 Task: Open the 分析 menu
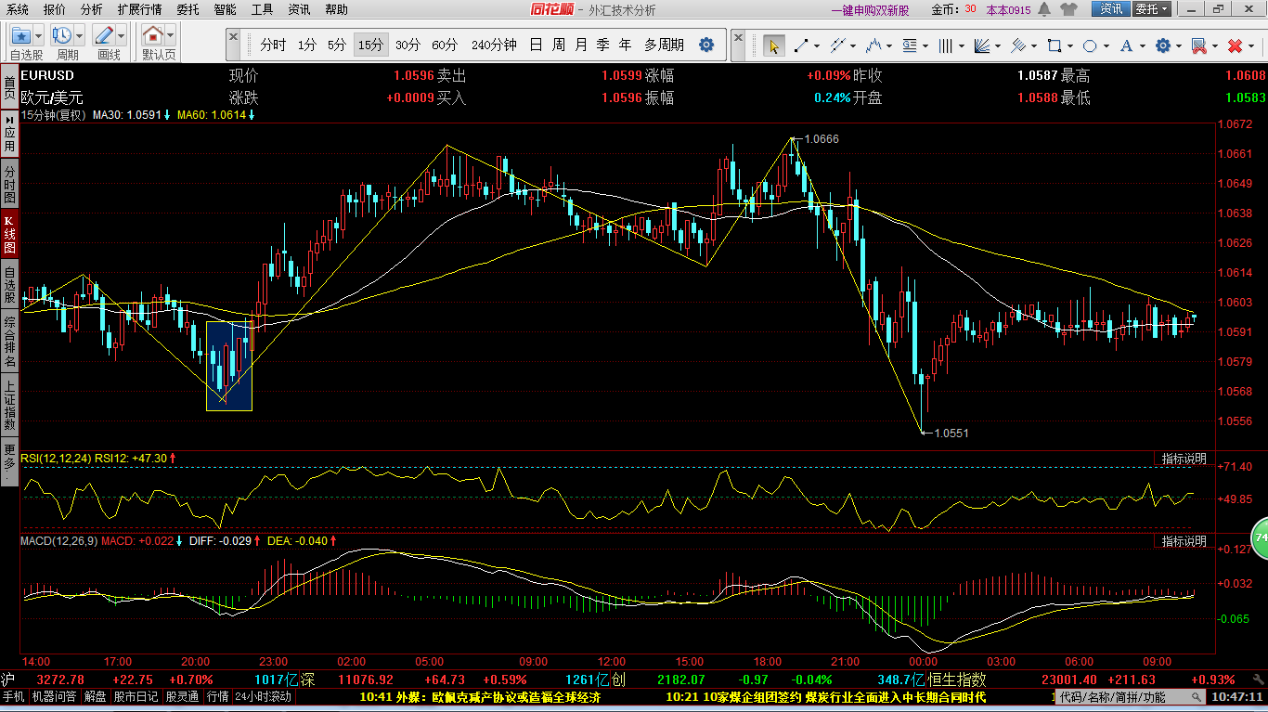click(x=91, y=9)
